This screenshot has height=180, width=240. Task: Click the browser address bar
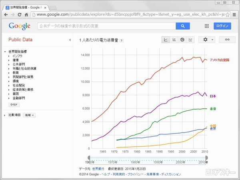131,15
